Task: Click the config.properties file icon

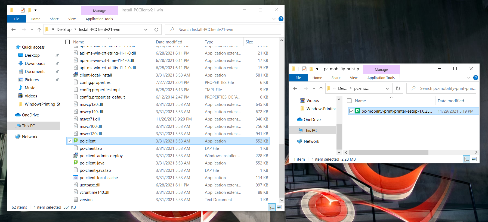Action: (x=76, y=82)
